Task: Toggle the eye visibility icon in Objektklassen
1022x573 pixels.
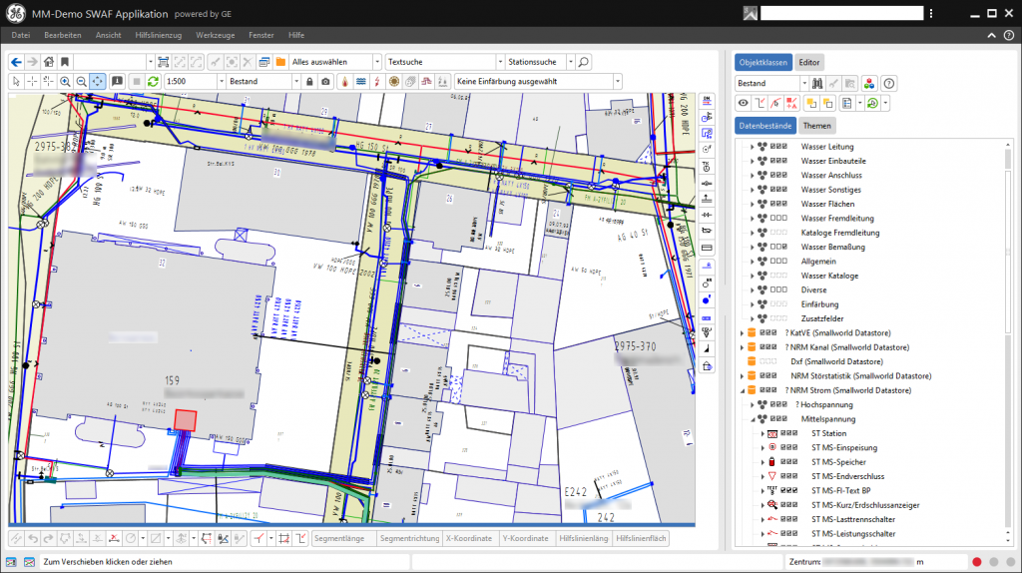Action: point(744,103)
